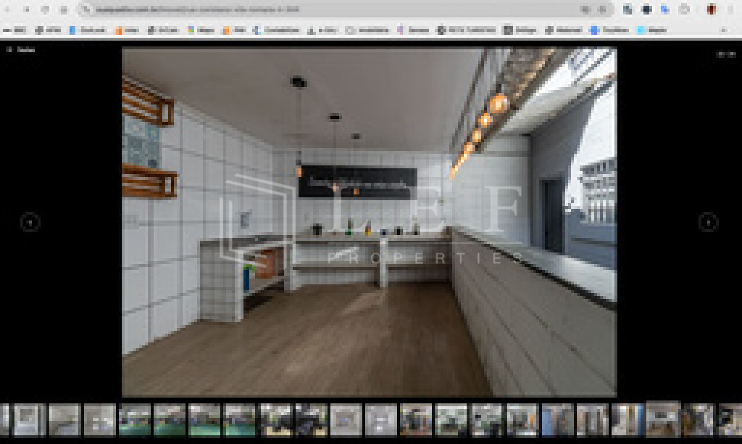This screenshot has height=444, width=742.
Task: Reload the current page
Action: [45, 9]
